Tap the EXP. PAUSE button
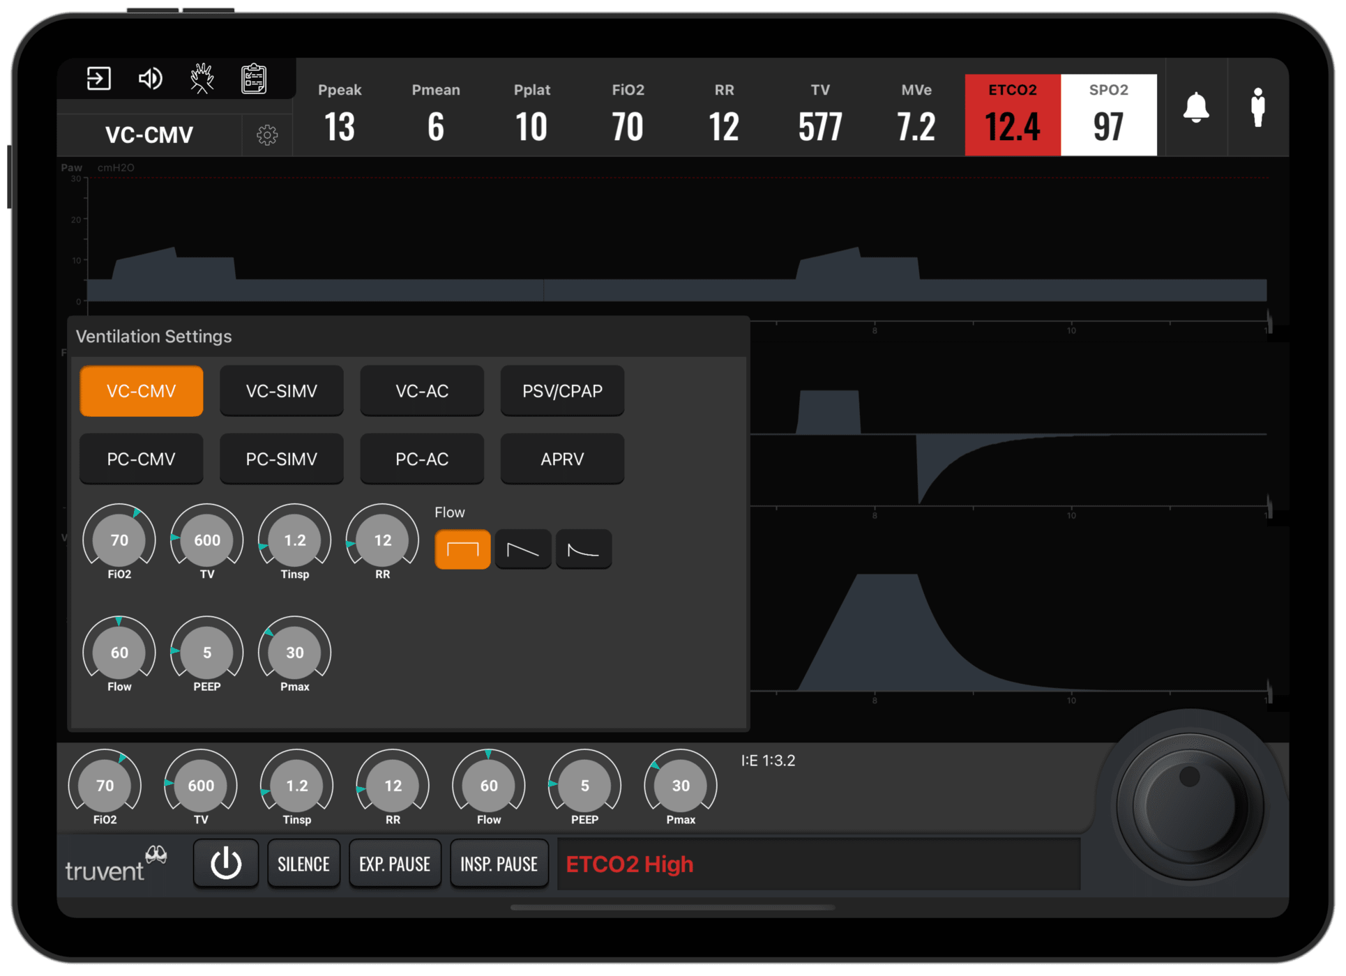Image resolution: width=1346 pixels, height=976 pixels. coord(395,864)
